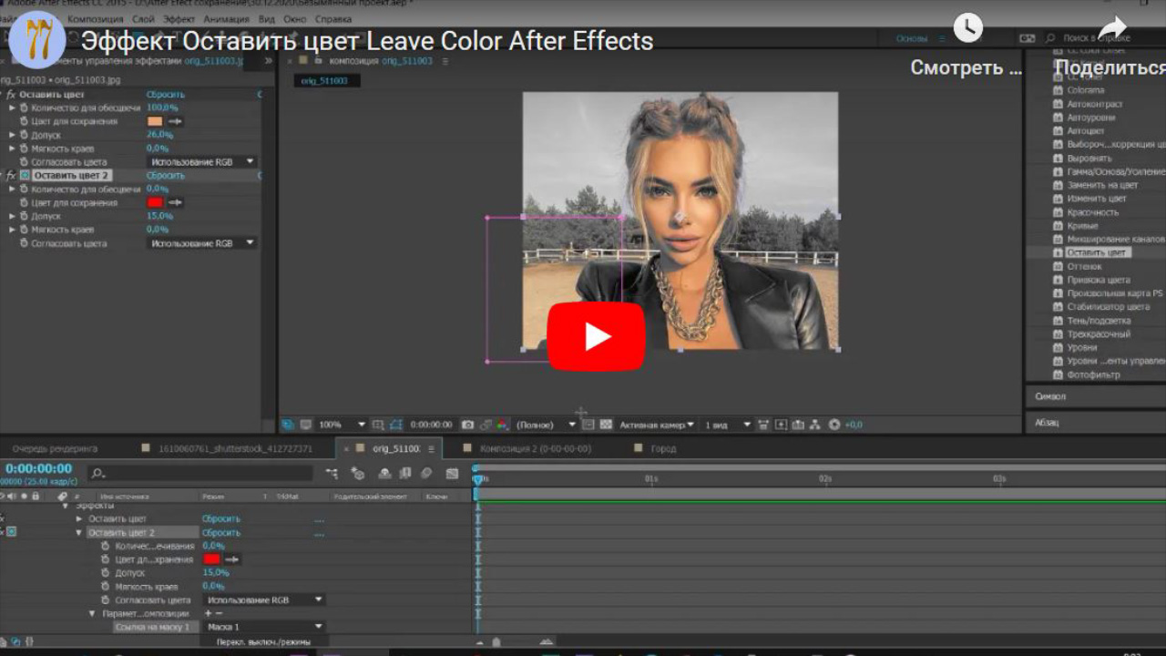1166x656 pixels.
Task: Click the Share arrow icon
Action: (1112, 27)
